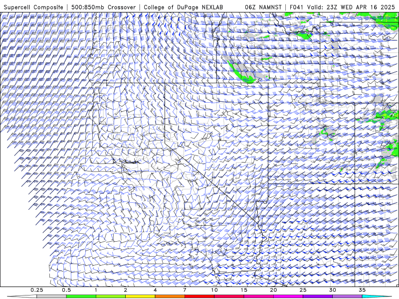Click 'College of DuPage NEXLAB' header text
This screenshot has height=299, width=399.
click(x=183, y=7)
